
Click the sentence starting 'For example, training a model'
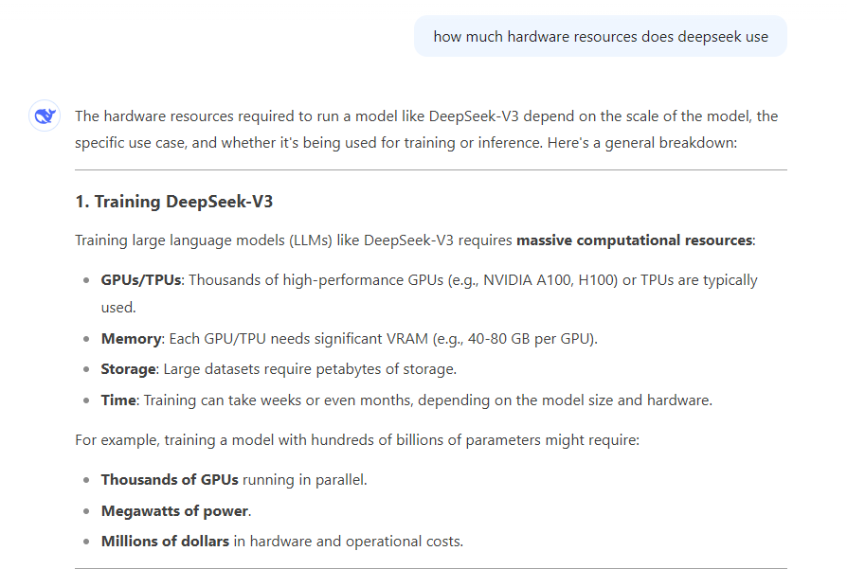pos(357,440)
